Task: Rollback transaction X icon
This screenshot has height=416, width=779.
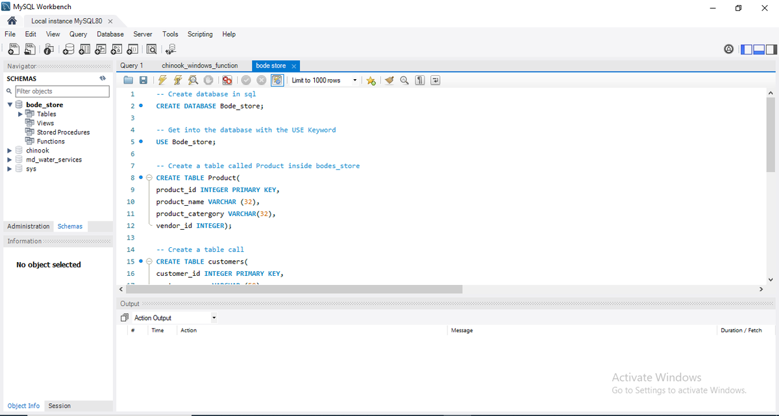Action: coord(261,80)
